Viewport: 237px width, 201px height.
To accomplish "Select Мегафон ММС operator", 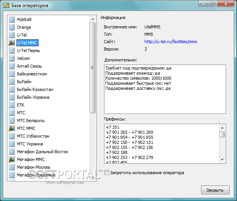I will (x=31, y=159).
